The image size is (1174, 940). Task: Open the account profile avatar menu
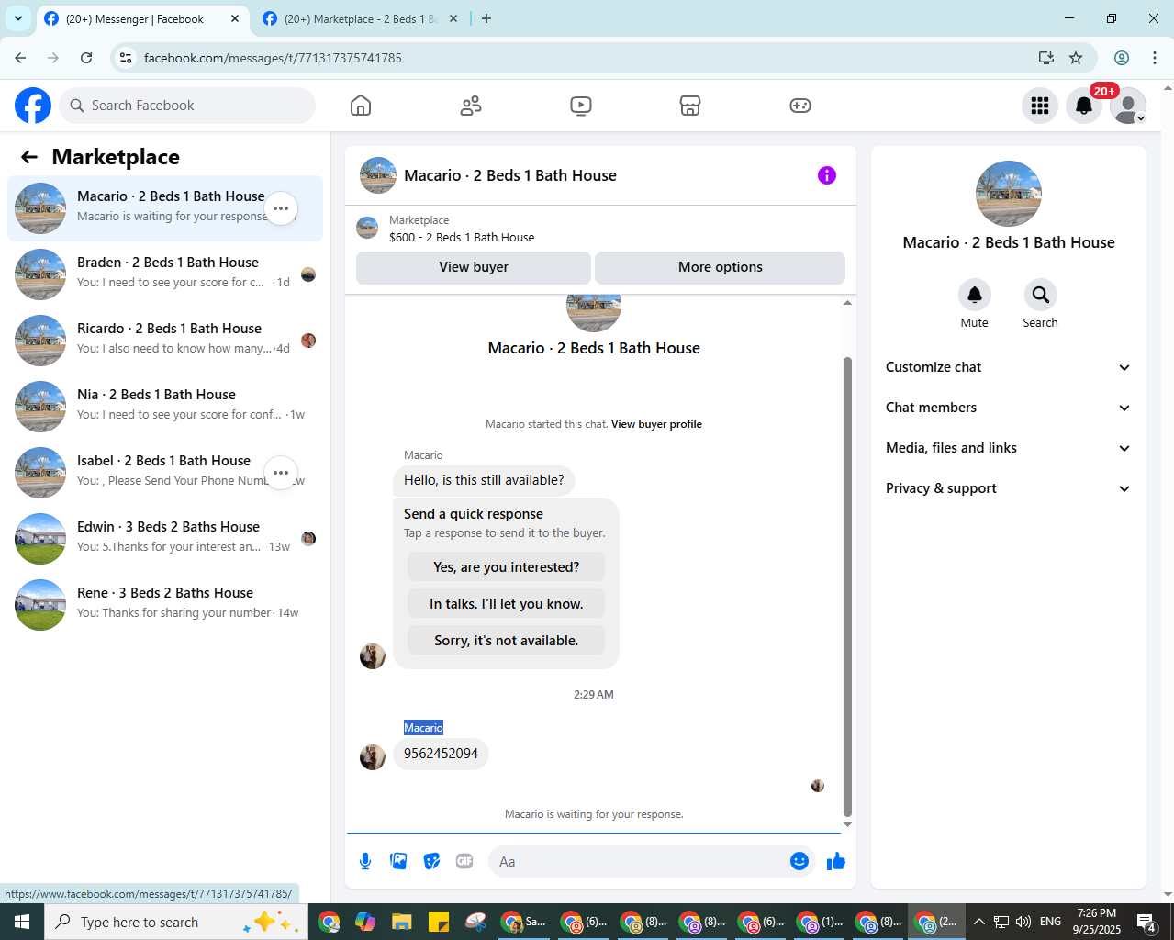(x=1128, y=106)
